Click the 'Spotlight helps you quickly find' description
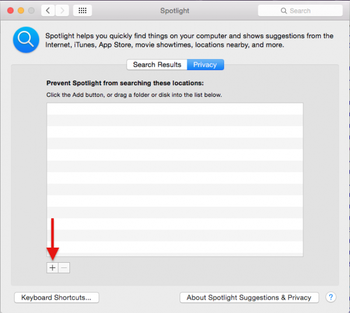This screenshot has width=350, height=313. point(189,40)
